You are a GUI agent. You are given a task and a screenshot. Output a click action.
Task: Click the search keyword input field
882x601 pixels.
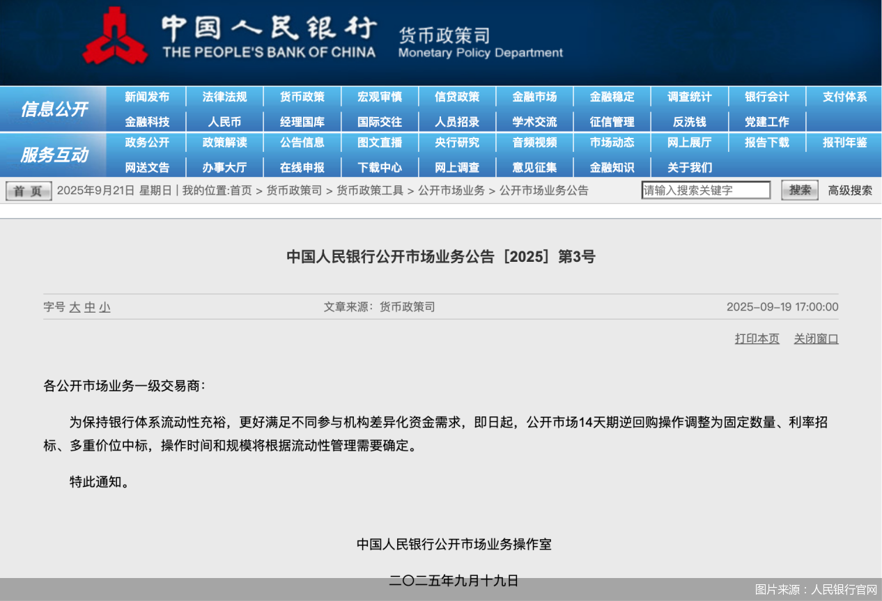705,190
